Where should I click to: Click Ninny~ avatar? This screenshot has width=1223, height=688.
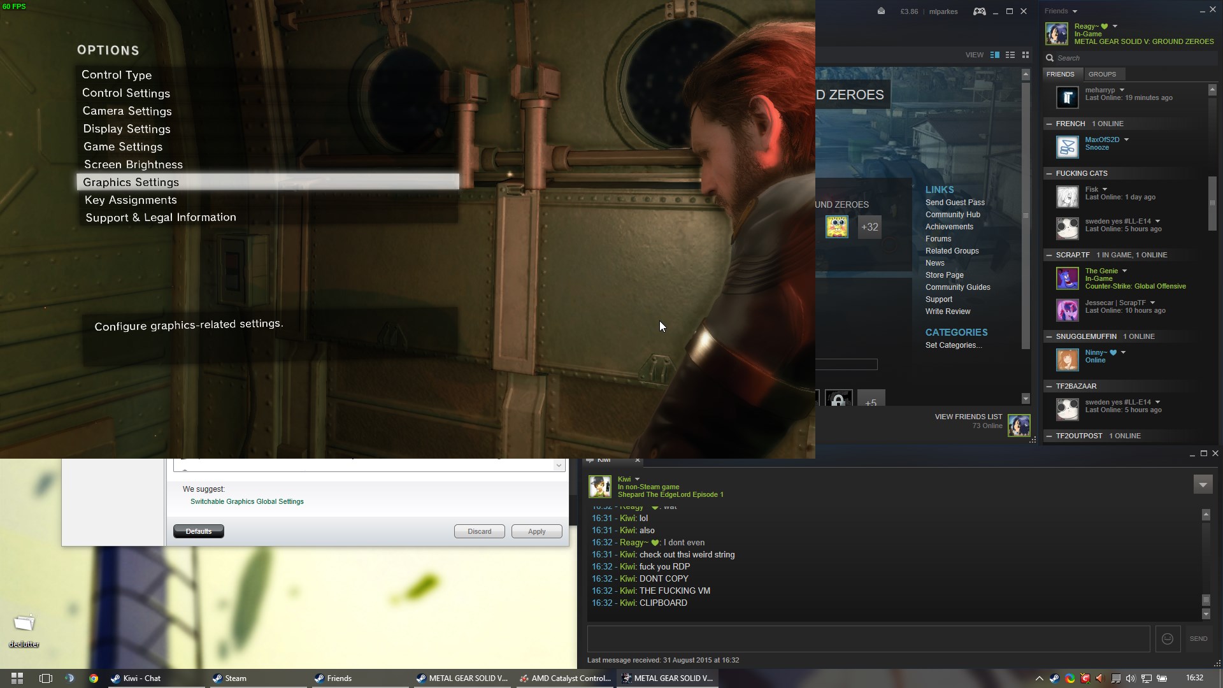tap(1068, 359)
